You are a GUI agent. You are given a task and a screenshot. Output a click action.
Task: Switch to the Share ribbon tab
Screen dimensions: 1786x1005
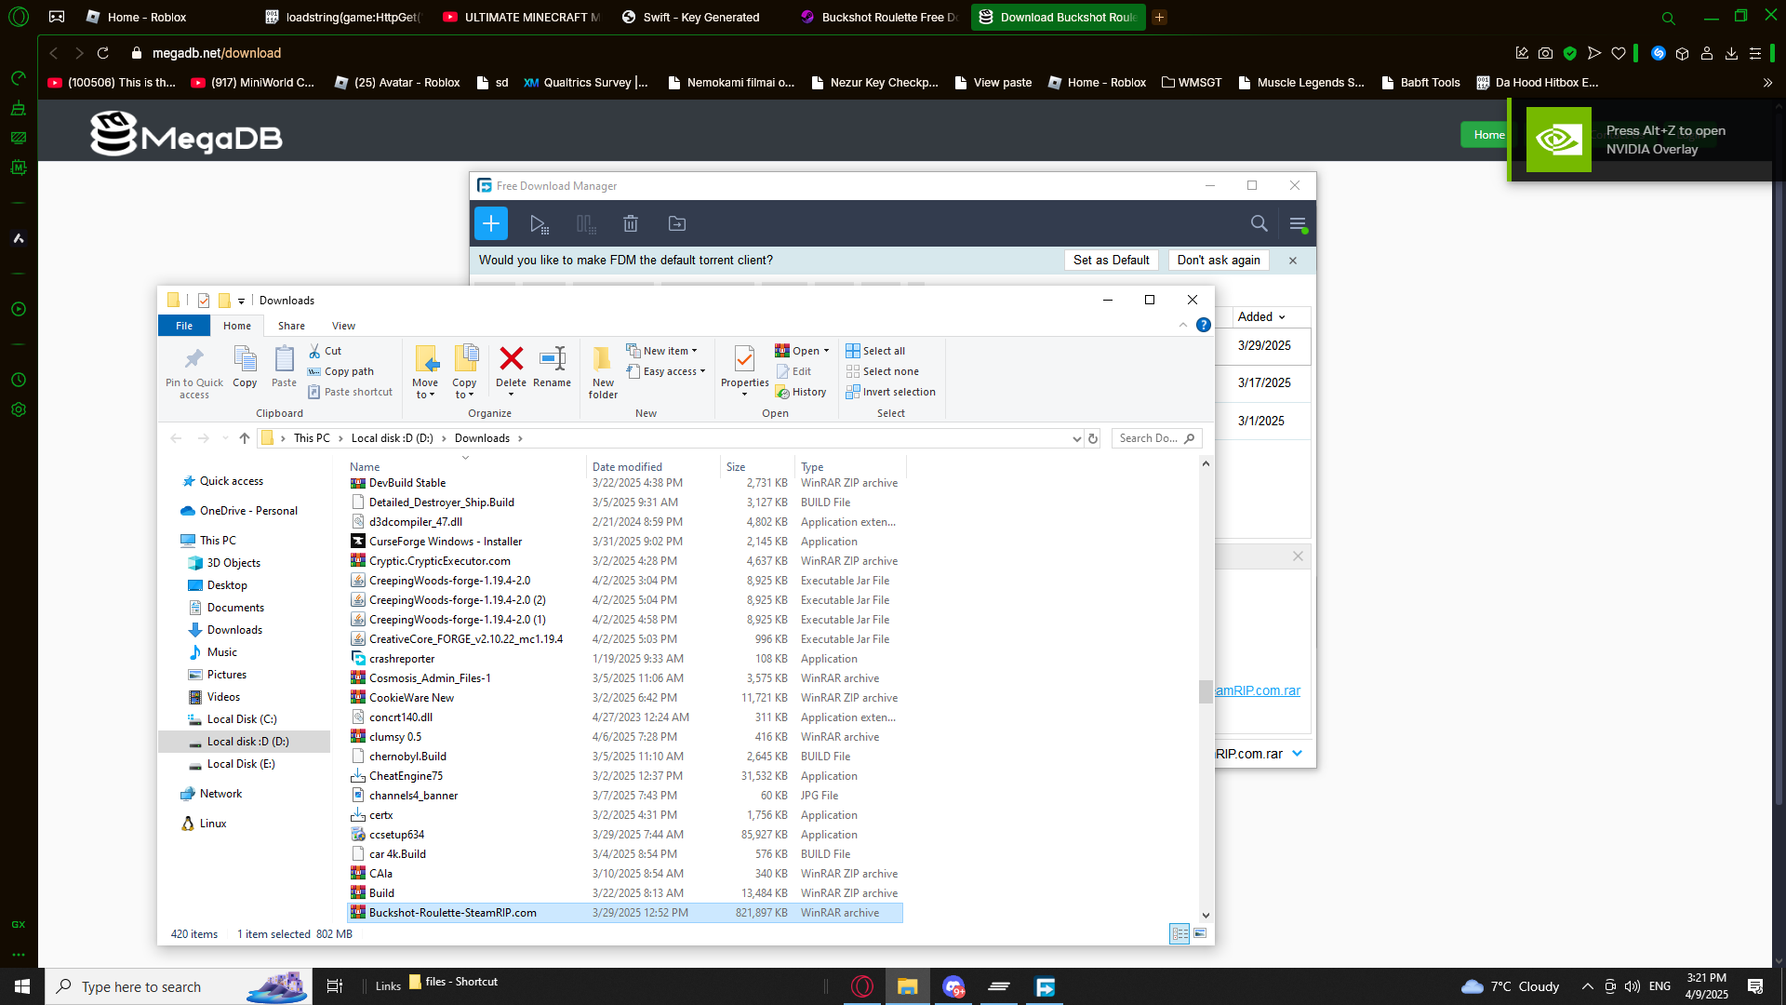click(x=291, y=326)
